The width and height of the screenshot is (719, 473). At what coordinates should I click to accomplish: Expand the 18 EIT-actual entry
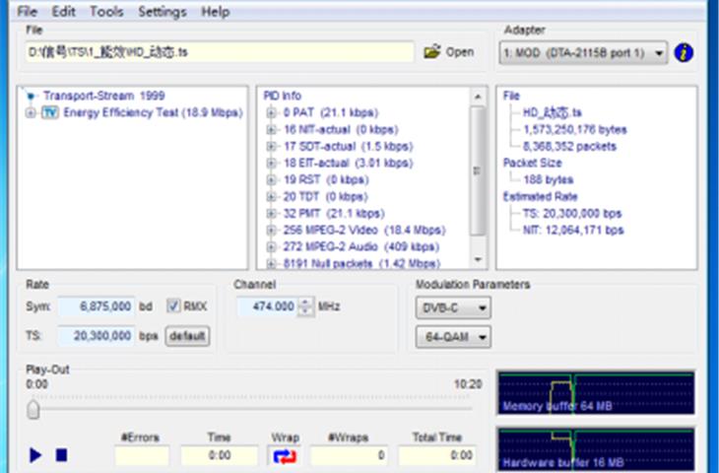(271, 164)
